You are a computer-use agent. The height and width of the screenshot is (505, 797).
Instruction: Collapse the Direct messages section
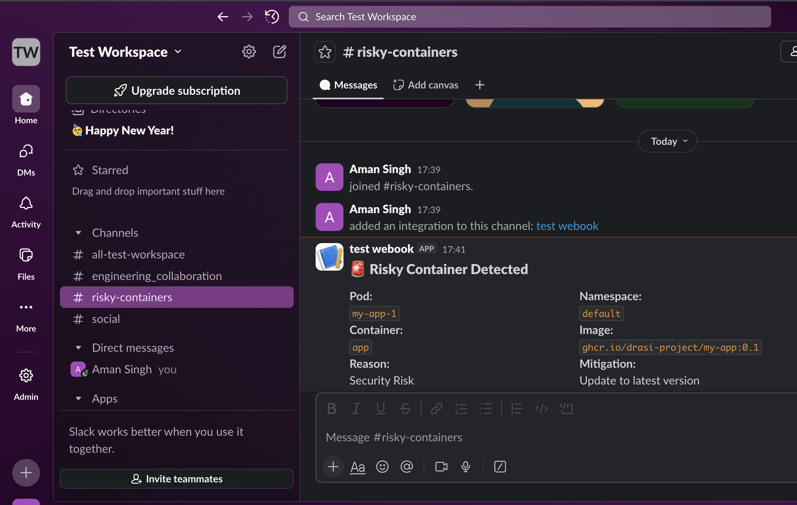(x=79, y=348)
